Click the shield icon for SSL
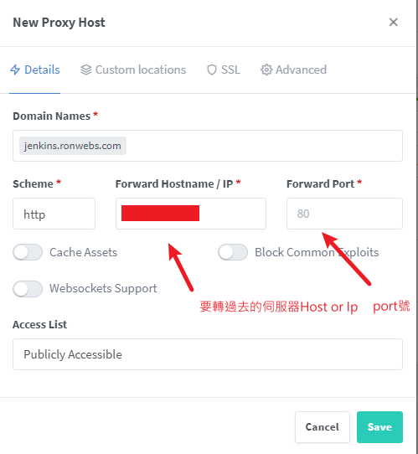 [x=212, y=70]
